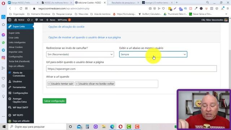Switch to the 'Resultados da pesquisa' tab

coord(123,3)
